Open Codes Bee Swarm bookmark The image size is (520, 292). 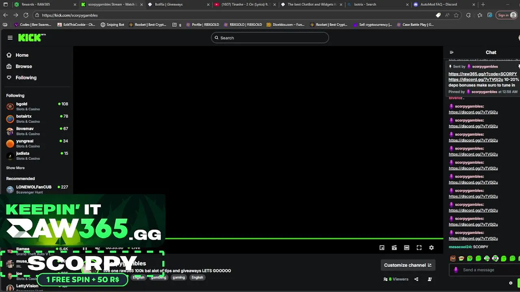pyautogui.click(x=32, y=25)
